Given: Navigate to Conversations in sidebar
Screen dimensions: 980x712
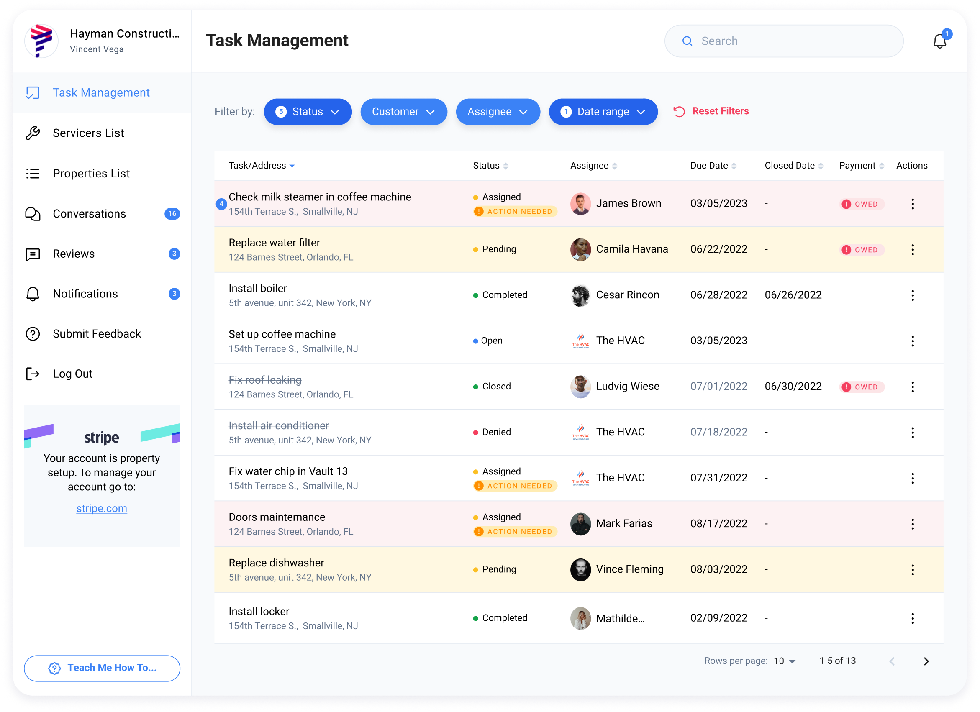Looking at the screenshot, I should point(89,214).
